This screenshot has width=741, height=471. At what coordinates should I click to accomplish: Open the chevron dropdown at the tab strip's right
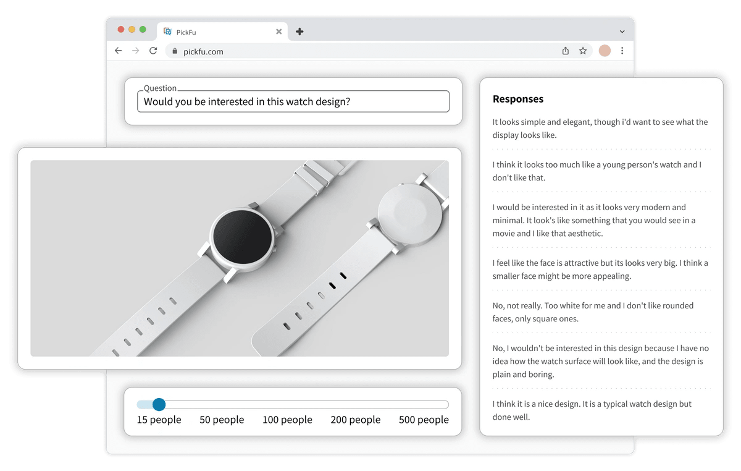click(x=622, y=31)
